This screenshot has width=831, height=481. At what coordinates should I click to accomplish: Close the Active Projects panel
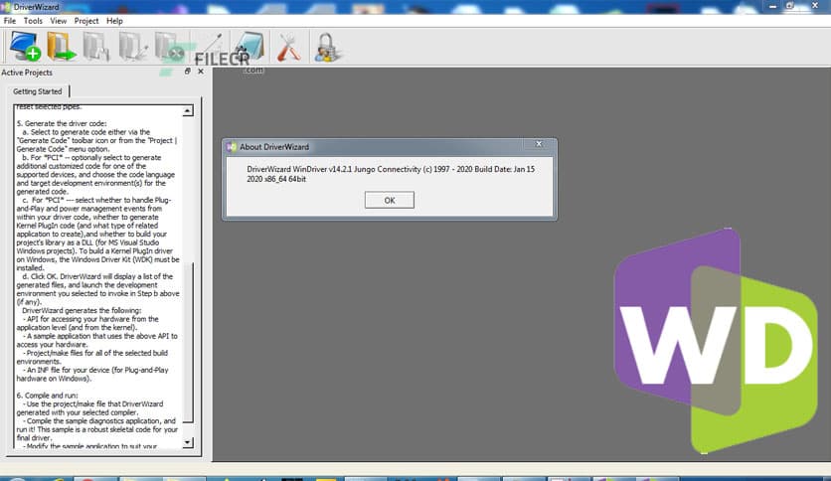tap(201, 71)
